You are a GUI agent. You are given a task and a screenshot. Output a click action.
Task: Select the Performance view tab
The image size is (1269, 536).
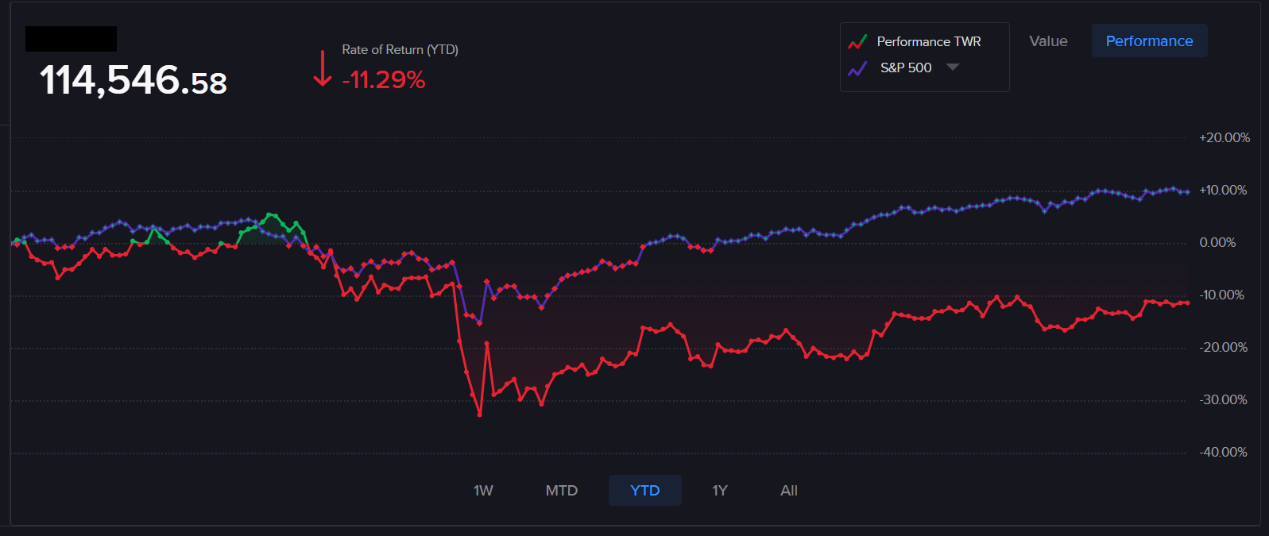pos(1149,41)
